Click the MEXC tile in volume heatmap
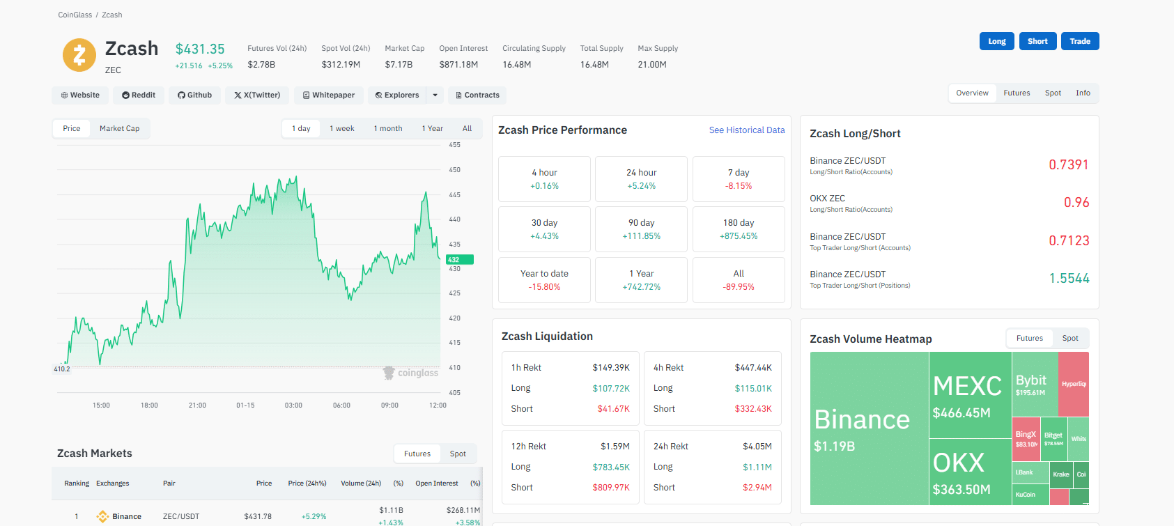The width and height of the screenshot is (1174, 526). 970,395
